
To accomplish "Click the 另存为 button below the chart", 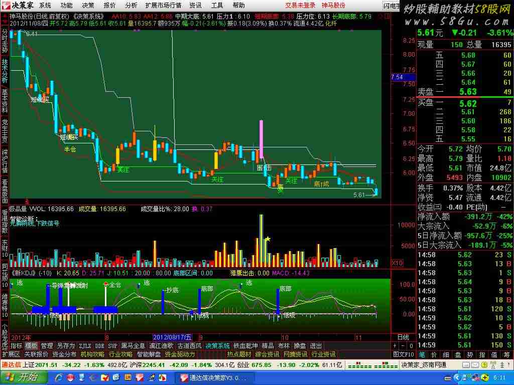I will pos(66,346).
